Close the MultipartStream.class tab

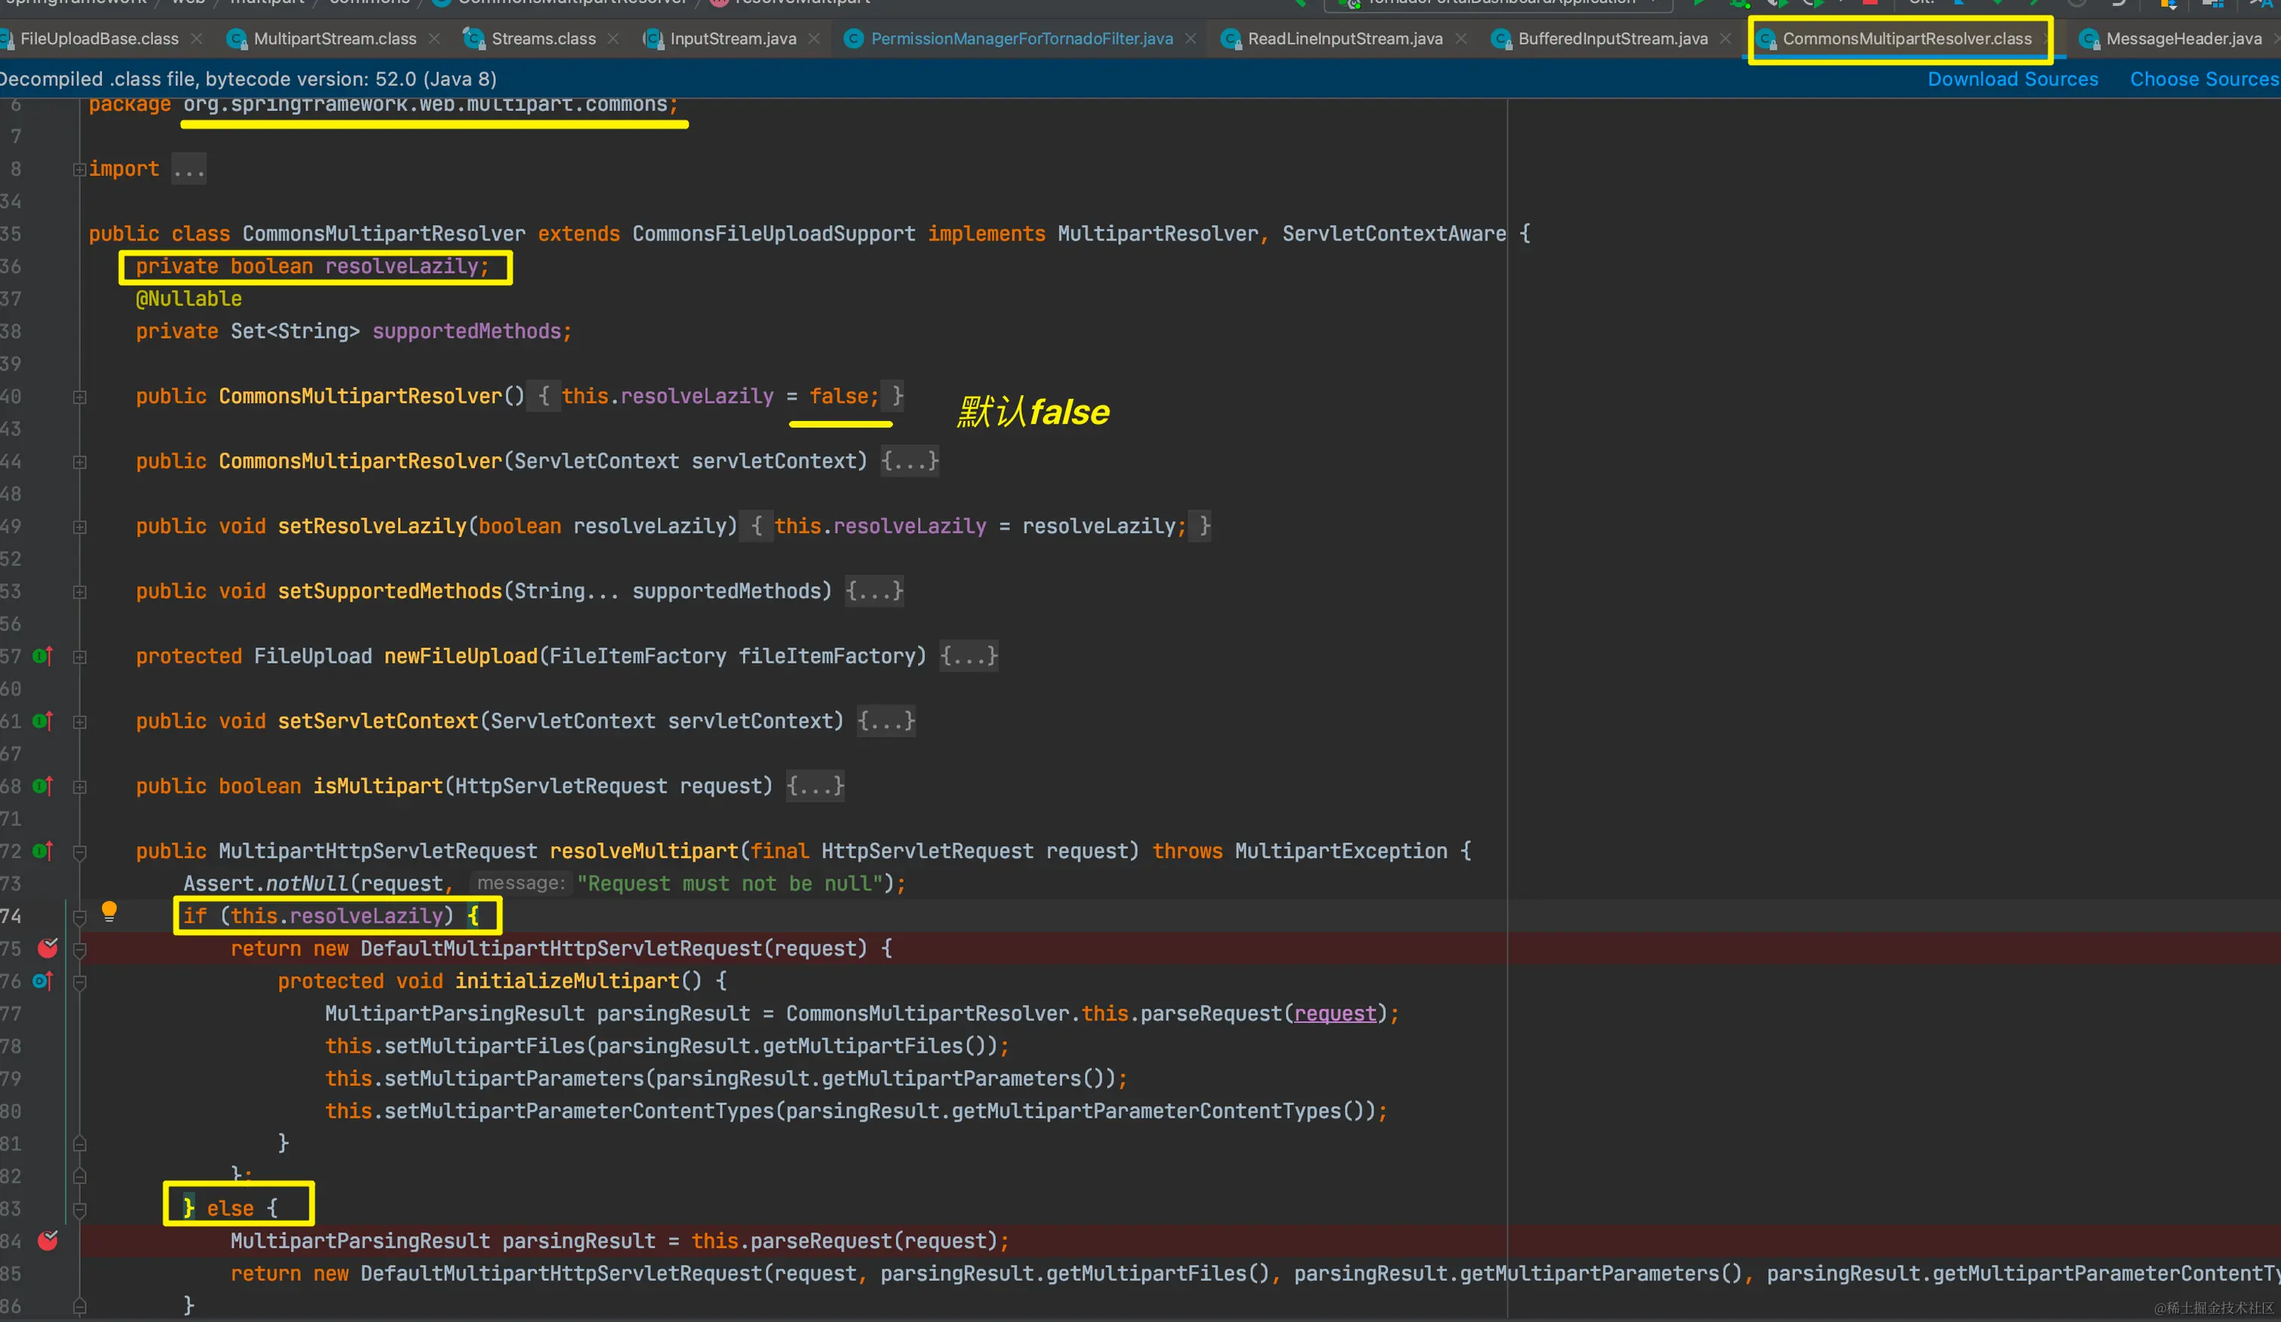[x=434, y=39]
